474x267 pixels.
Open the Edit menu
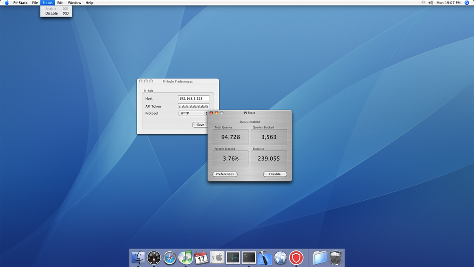click(60, 3)
